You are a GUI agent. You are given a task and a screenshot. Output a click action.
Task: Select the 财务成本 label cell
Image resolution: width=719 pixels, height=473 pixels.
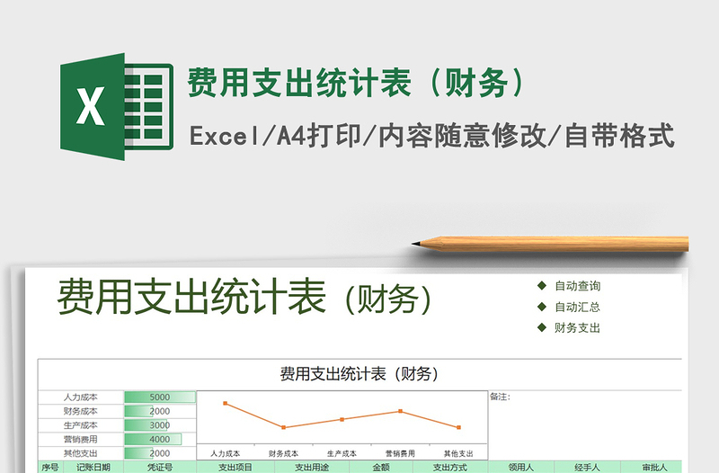point(81,412)
